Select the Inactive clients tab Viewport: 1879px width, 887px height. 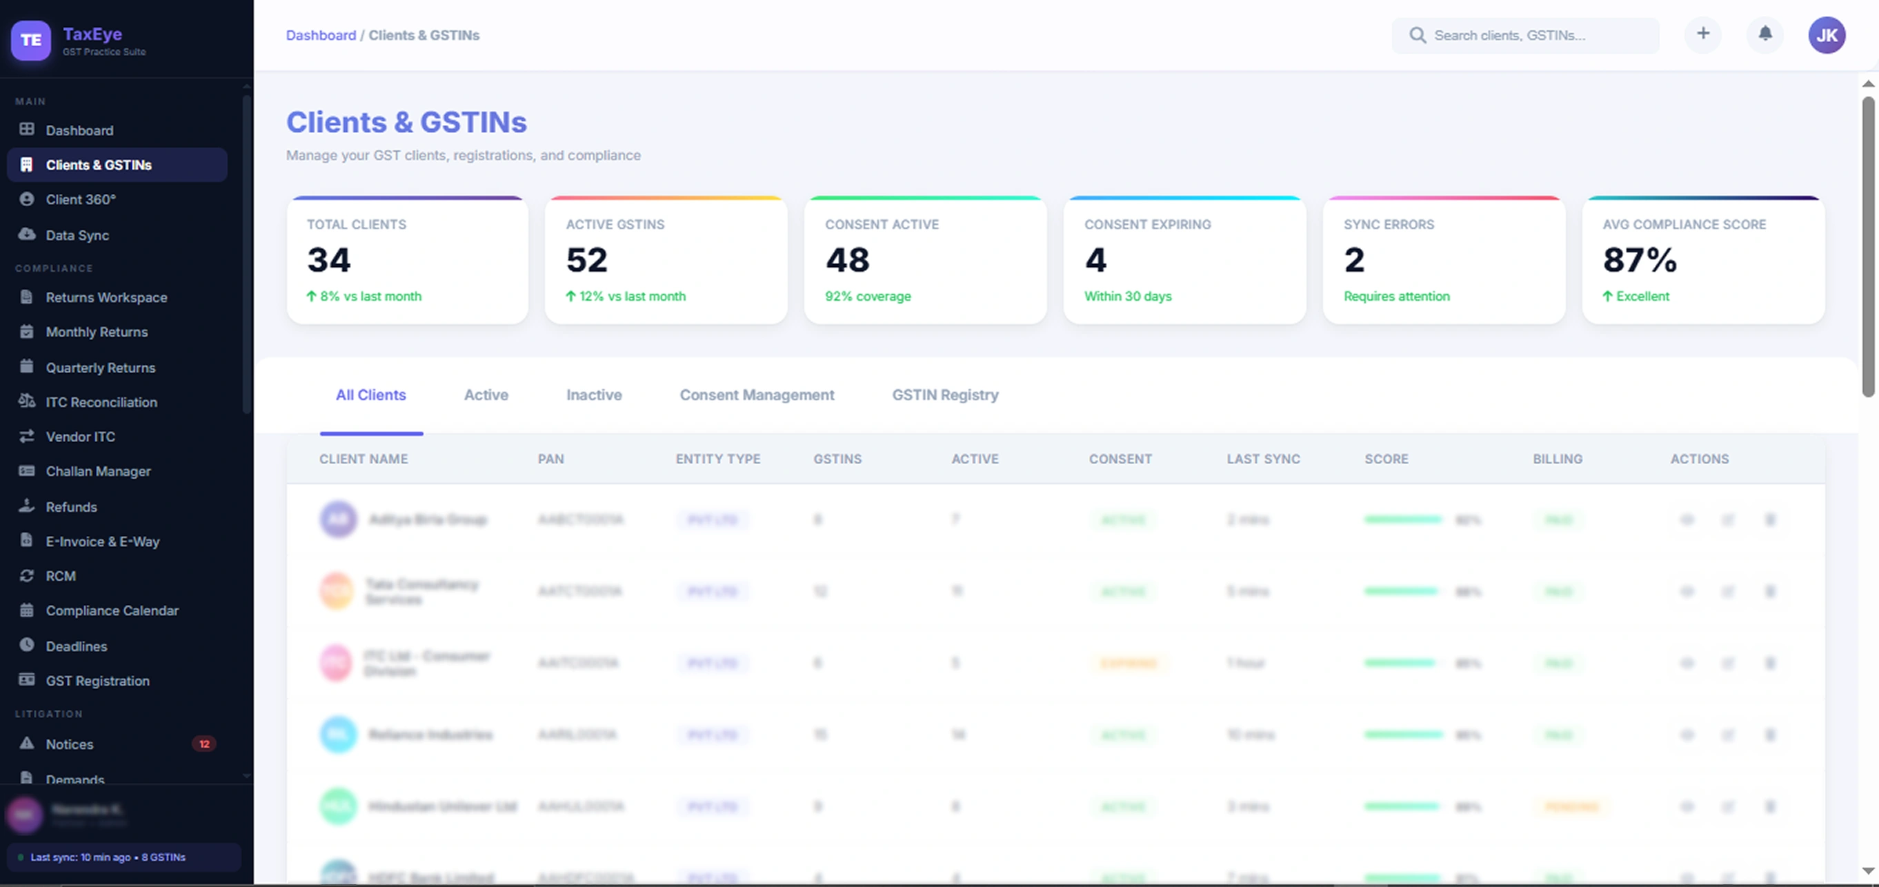(594, 395)
